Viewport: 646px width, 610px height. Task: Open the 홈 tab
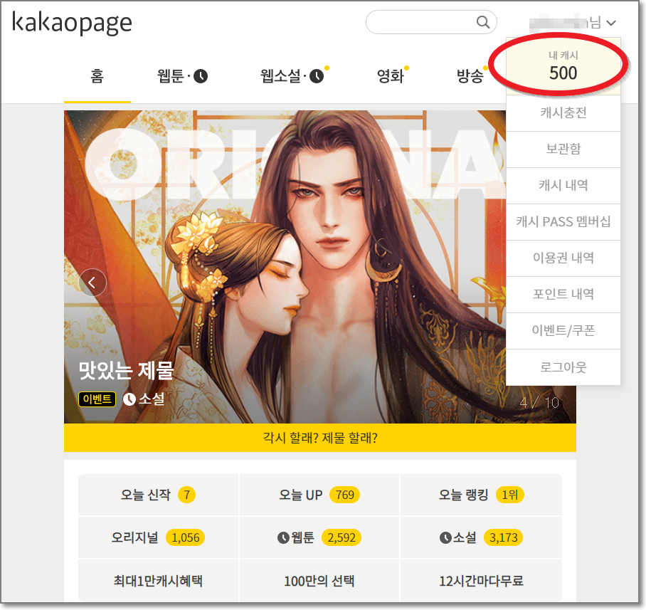(97, 76)
